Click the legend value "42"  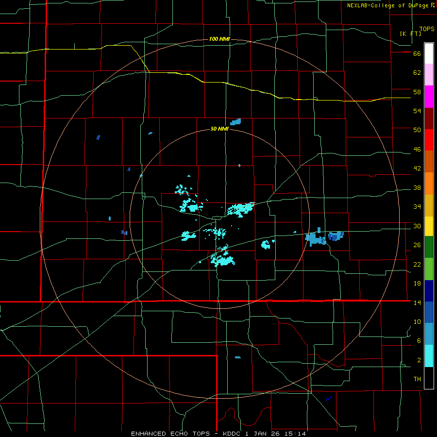coord(417,168)
